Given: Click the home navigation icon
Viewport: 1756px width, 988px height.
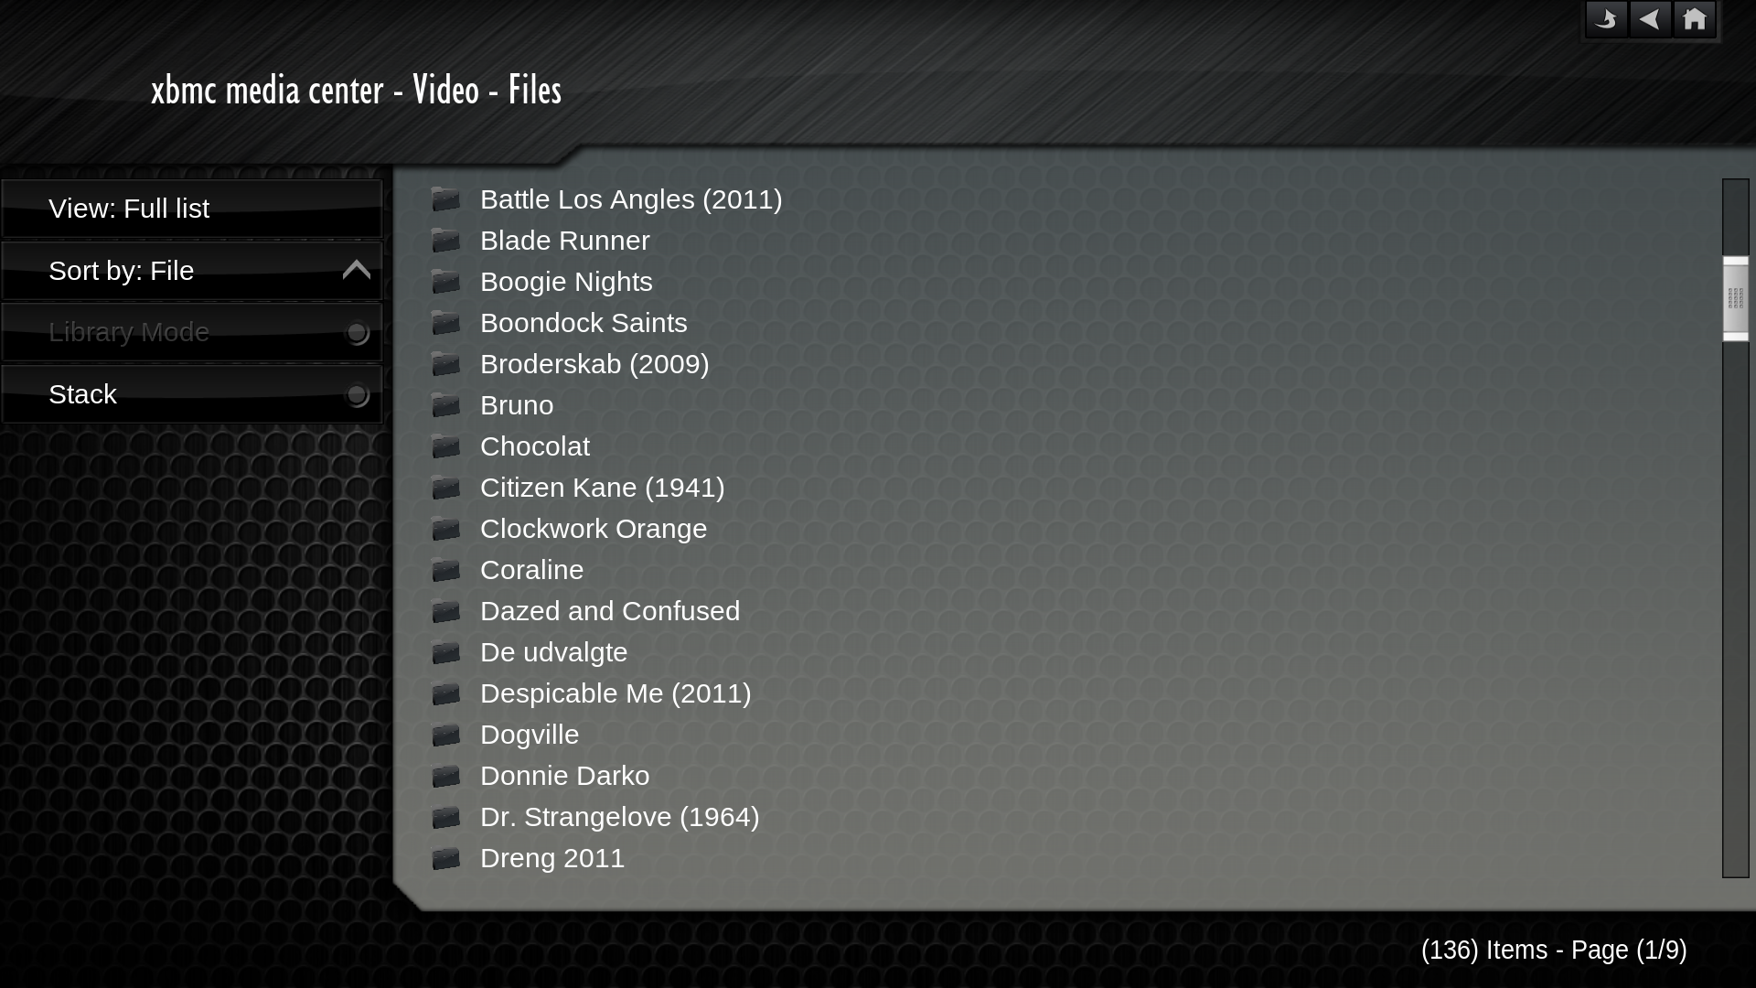Looking at the screenshot, I should (x=1695, y=19).
